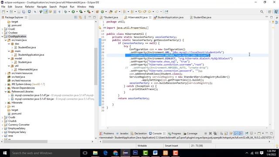Expand Maven Dependencies node
The image size is (279, 157).
6,88
